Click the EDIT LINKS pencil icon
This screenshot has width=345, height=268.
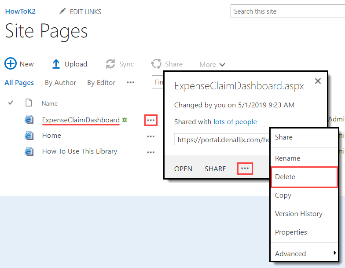point(62,11)
